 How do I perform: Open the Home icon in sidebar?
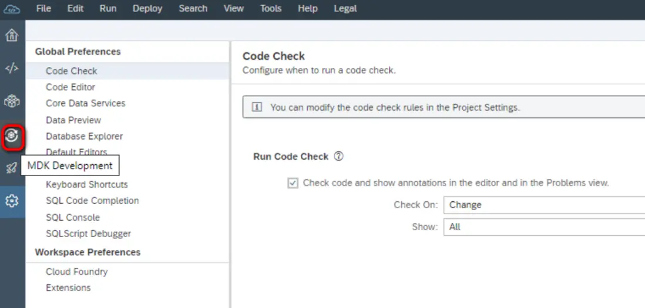click(12, 36)
